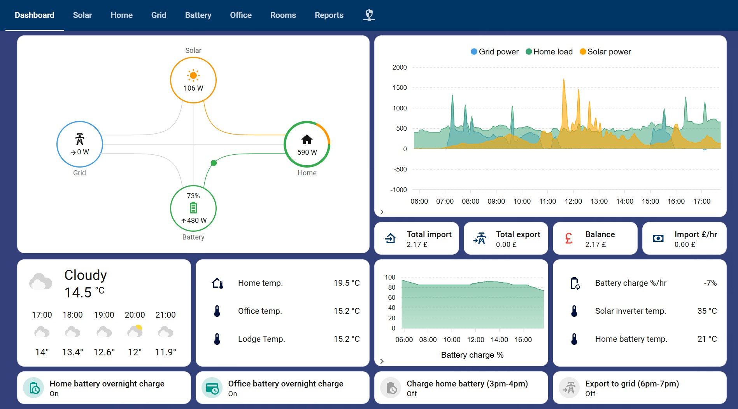Expand the power chart chevron

click(x=382, y=212)
